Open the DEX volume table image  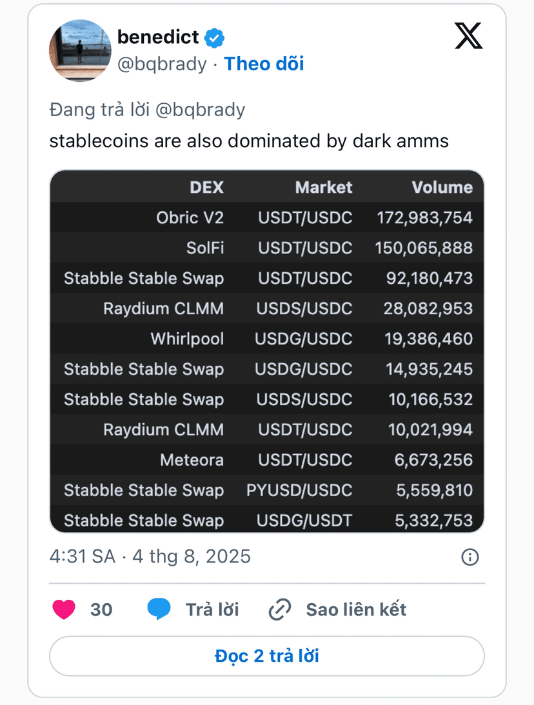(267, 351)
